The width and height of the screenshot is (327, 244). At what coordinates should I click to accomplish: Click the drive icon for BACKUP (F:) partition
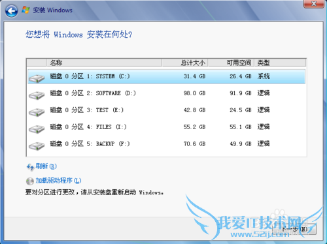37,145
